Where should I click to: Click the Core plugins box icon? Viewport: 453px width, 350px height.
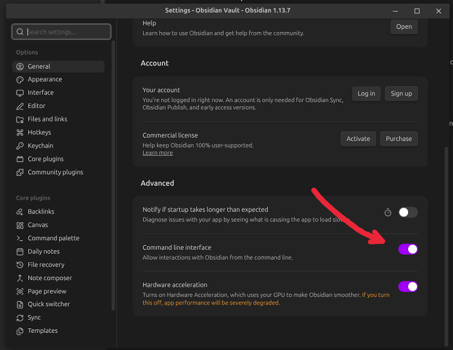coord(20,159)
